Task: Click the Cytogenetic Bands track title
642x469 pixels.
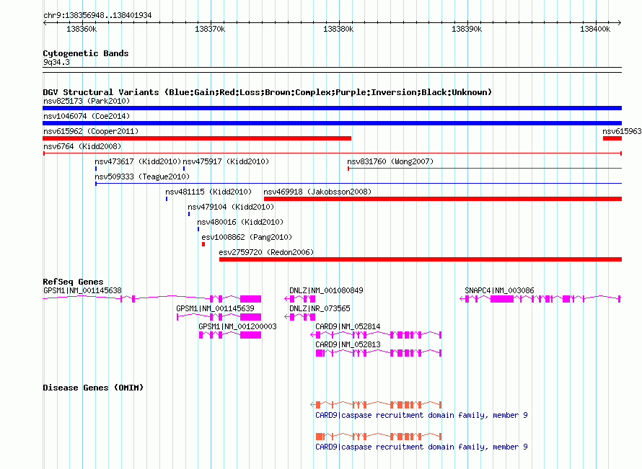Action: pyautogui.click(x=86, y=53)
